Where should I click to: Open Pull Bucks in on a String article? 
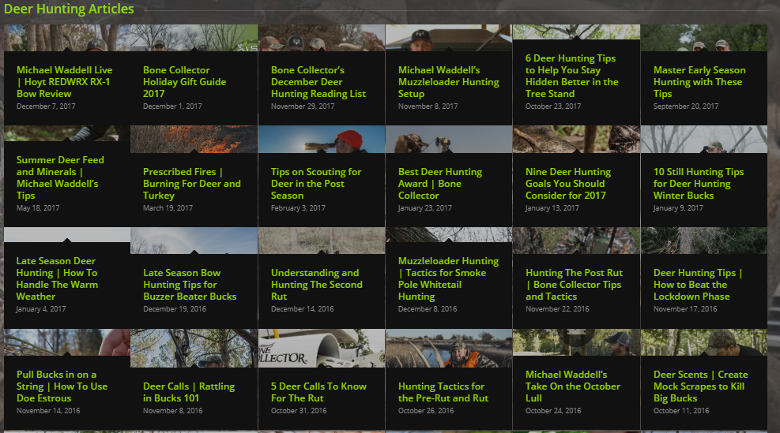[62, 386]
